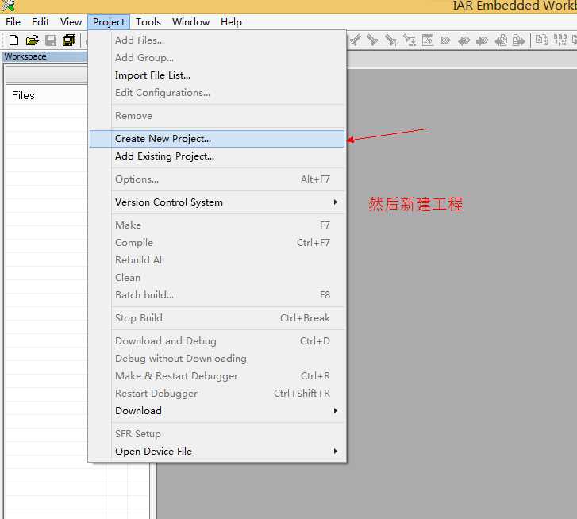Close the open Project menu

tap(109, 22)
